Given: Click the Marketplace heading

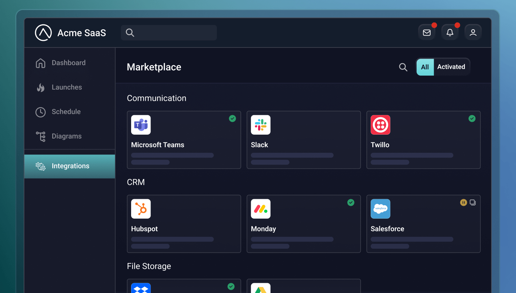Looking at the screenshot, I should pyautogui.click(x=154, y=67).
